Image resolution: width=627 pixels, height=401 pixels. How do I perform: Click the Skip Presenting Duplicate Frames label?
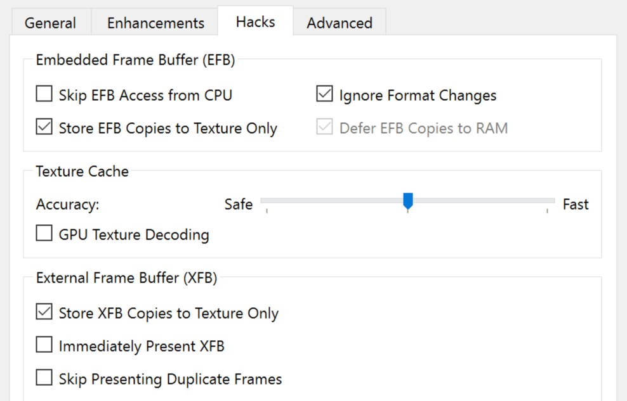click(170, 379)
